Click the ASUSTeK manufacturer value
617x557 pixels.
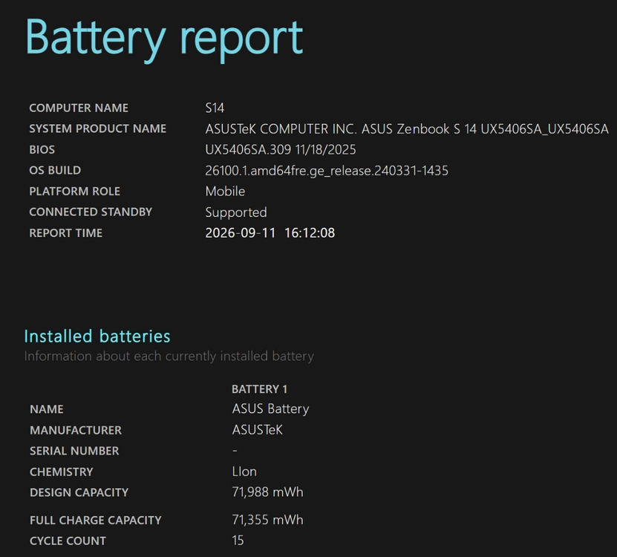click(258, 430)
